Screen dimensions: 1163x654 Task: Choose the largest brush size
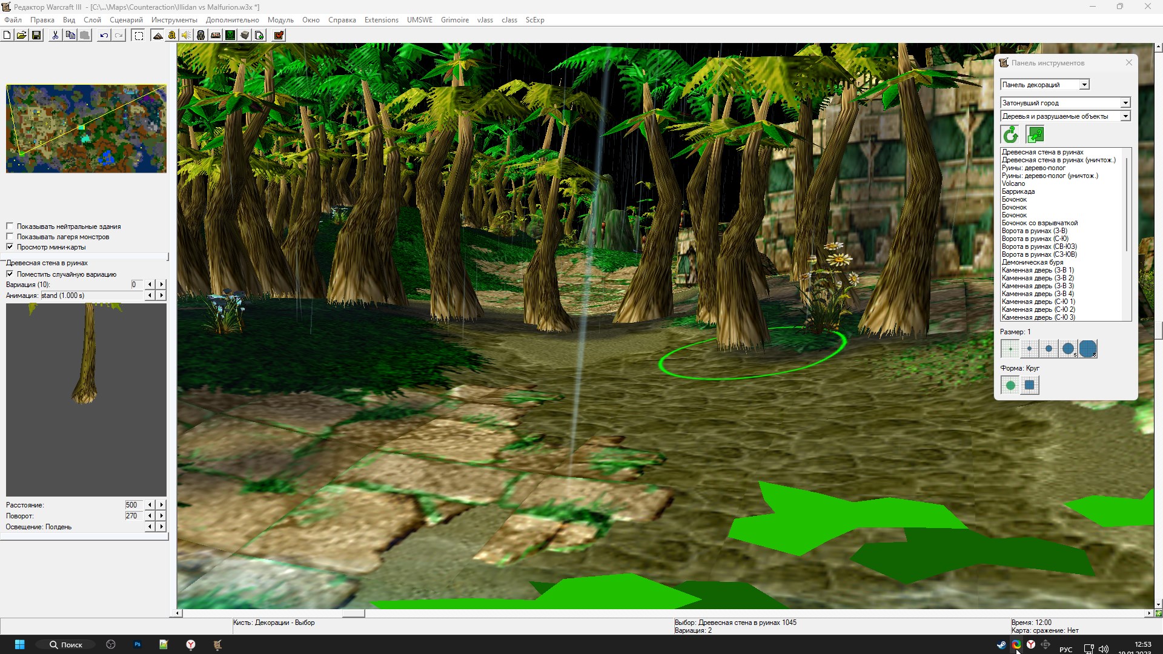pyautogui.click(x=1087, y=349)
